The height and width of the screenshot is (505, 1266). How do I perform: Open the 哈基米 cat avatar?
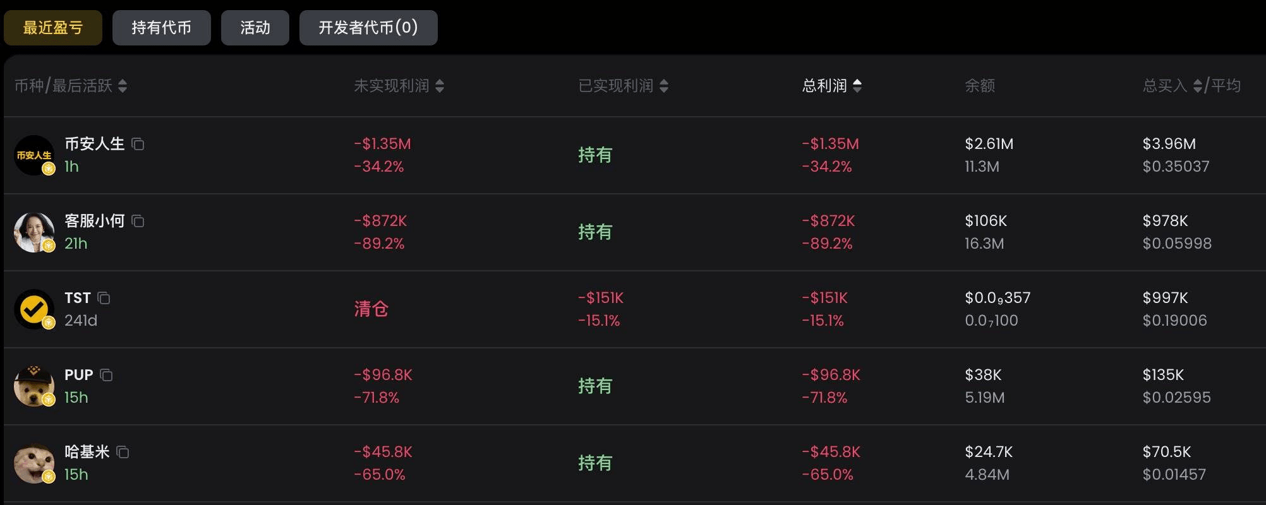pos(34,463)
